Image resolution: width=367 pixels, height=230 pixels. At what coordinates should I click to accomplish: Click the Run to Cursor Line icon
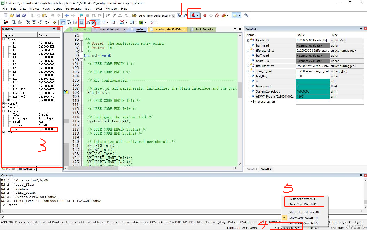click(47, 22)
